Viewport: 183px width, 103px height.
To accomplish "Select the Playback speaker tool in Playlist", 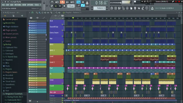I will [x=59, y=13].
